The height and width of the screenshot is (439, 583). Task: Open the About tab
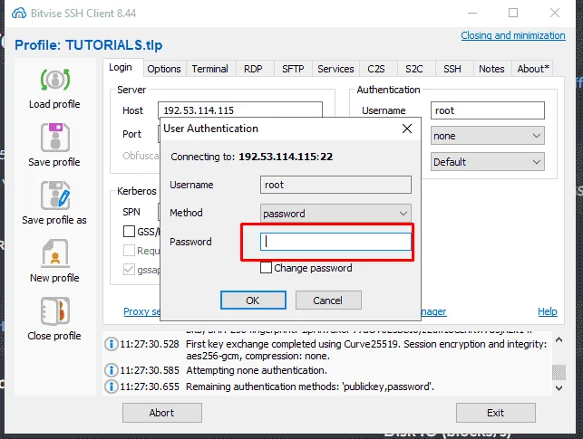533,69
